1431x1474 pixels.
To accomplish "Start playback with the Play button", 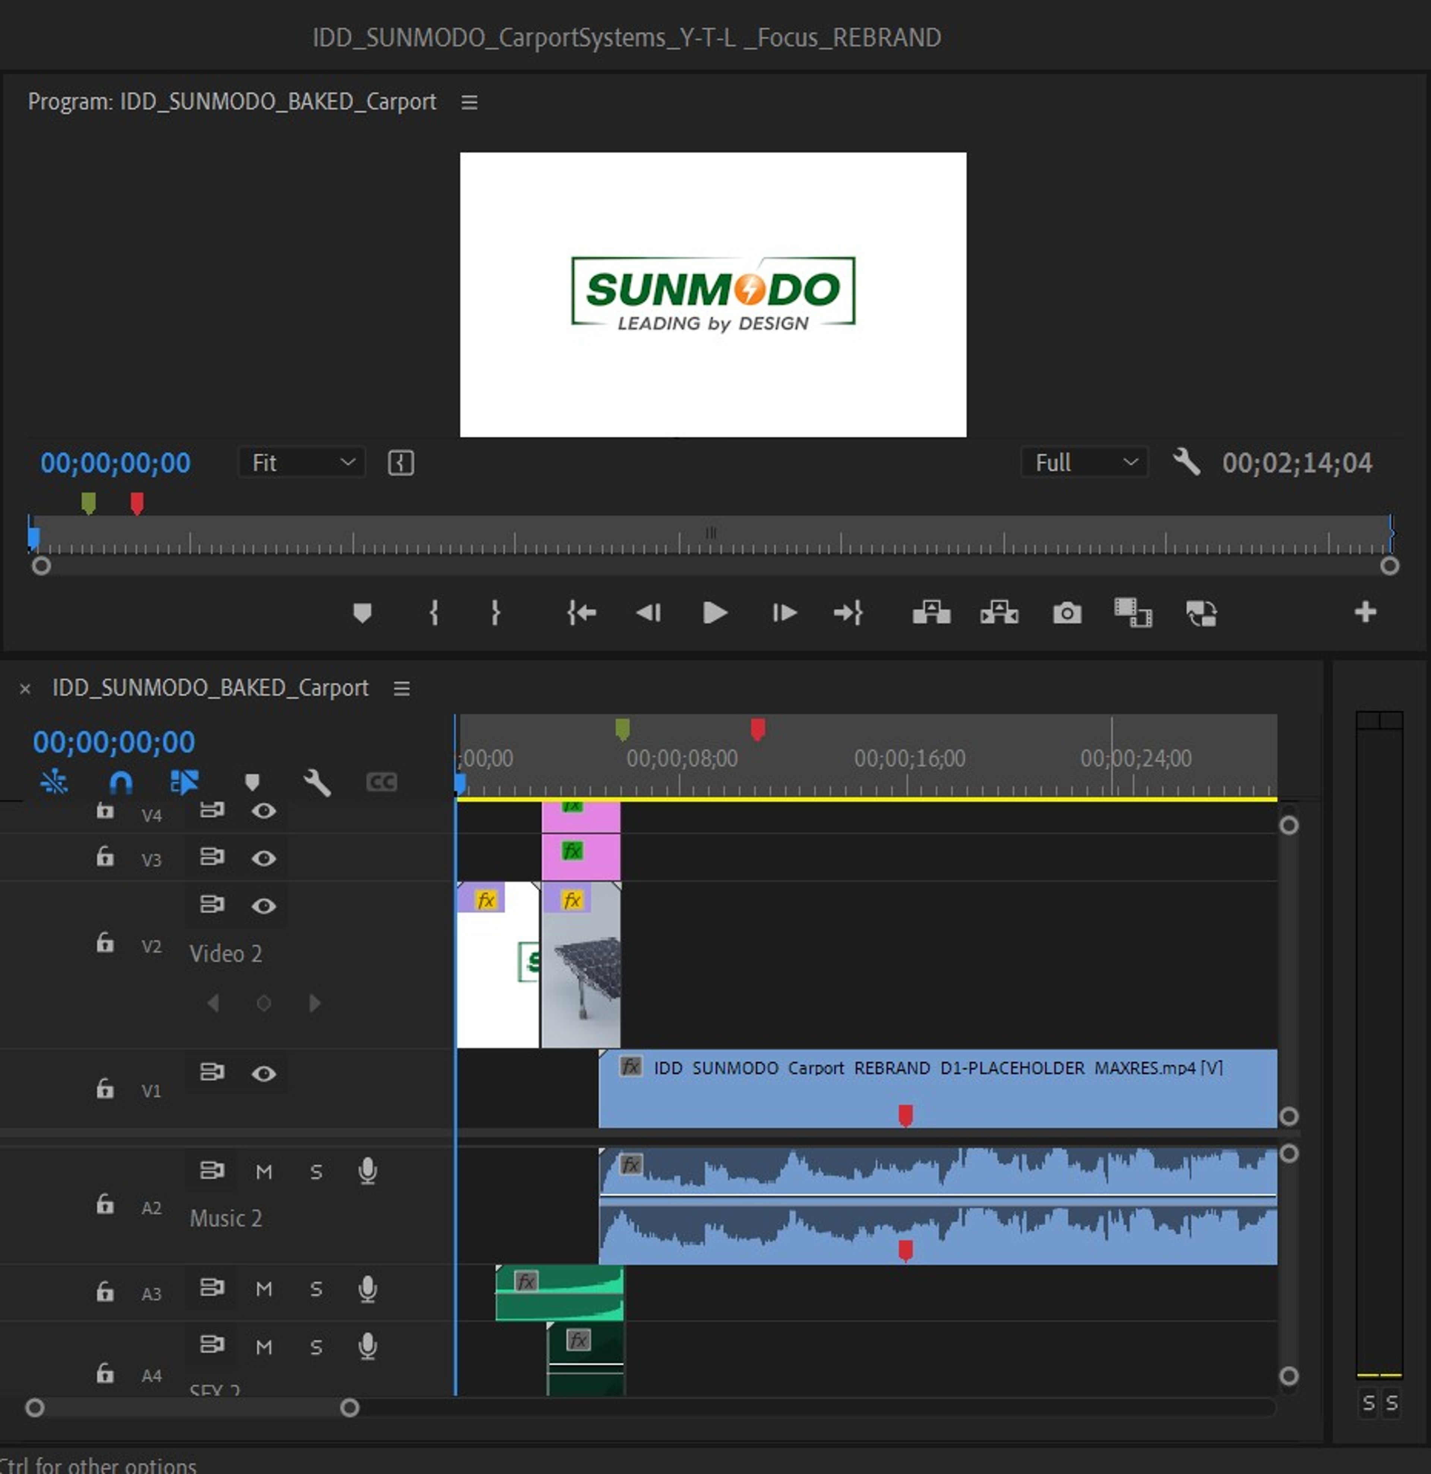I will 714,613.
